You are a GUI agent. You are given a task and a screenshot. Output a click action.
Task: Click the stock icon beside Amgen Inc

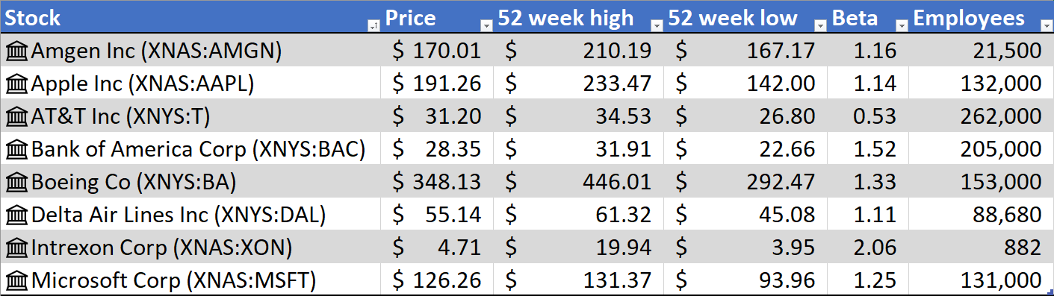tap(15, 51)
